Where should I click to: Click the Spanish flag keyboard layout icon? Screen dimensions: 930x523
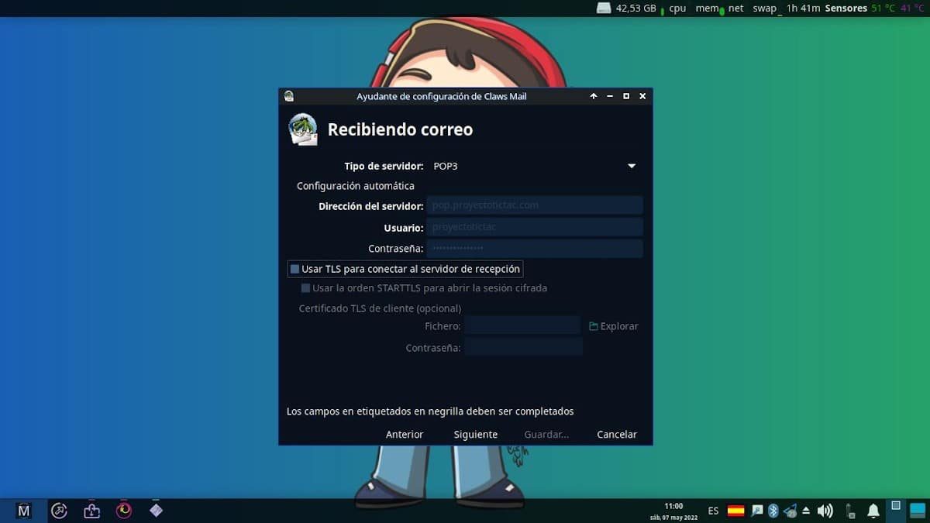735,511
